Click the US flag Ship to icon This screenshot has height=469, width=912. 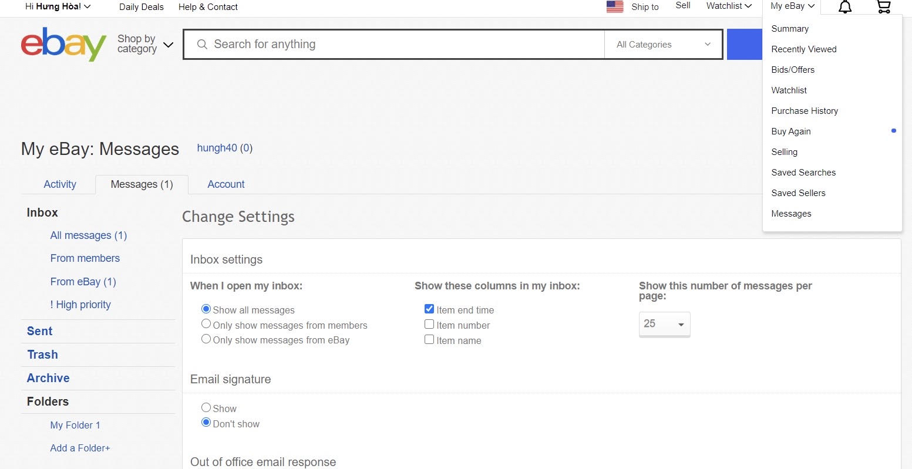click(615, 7)
